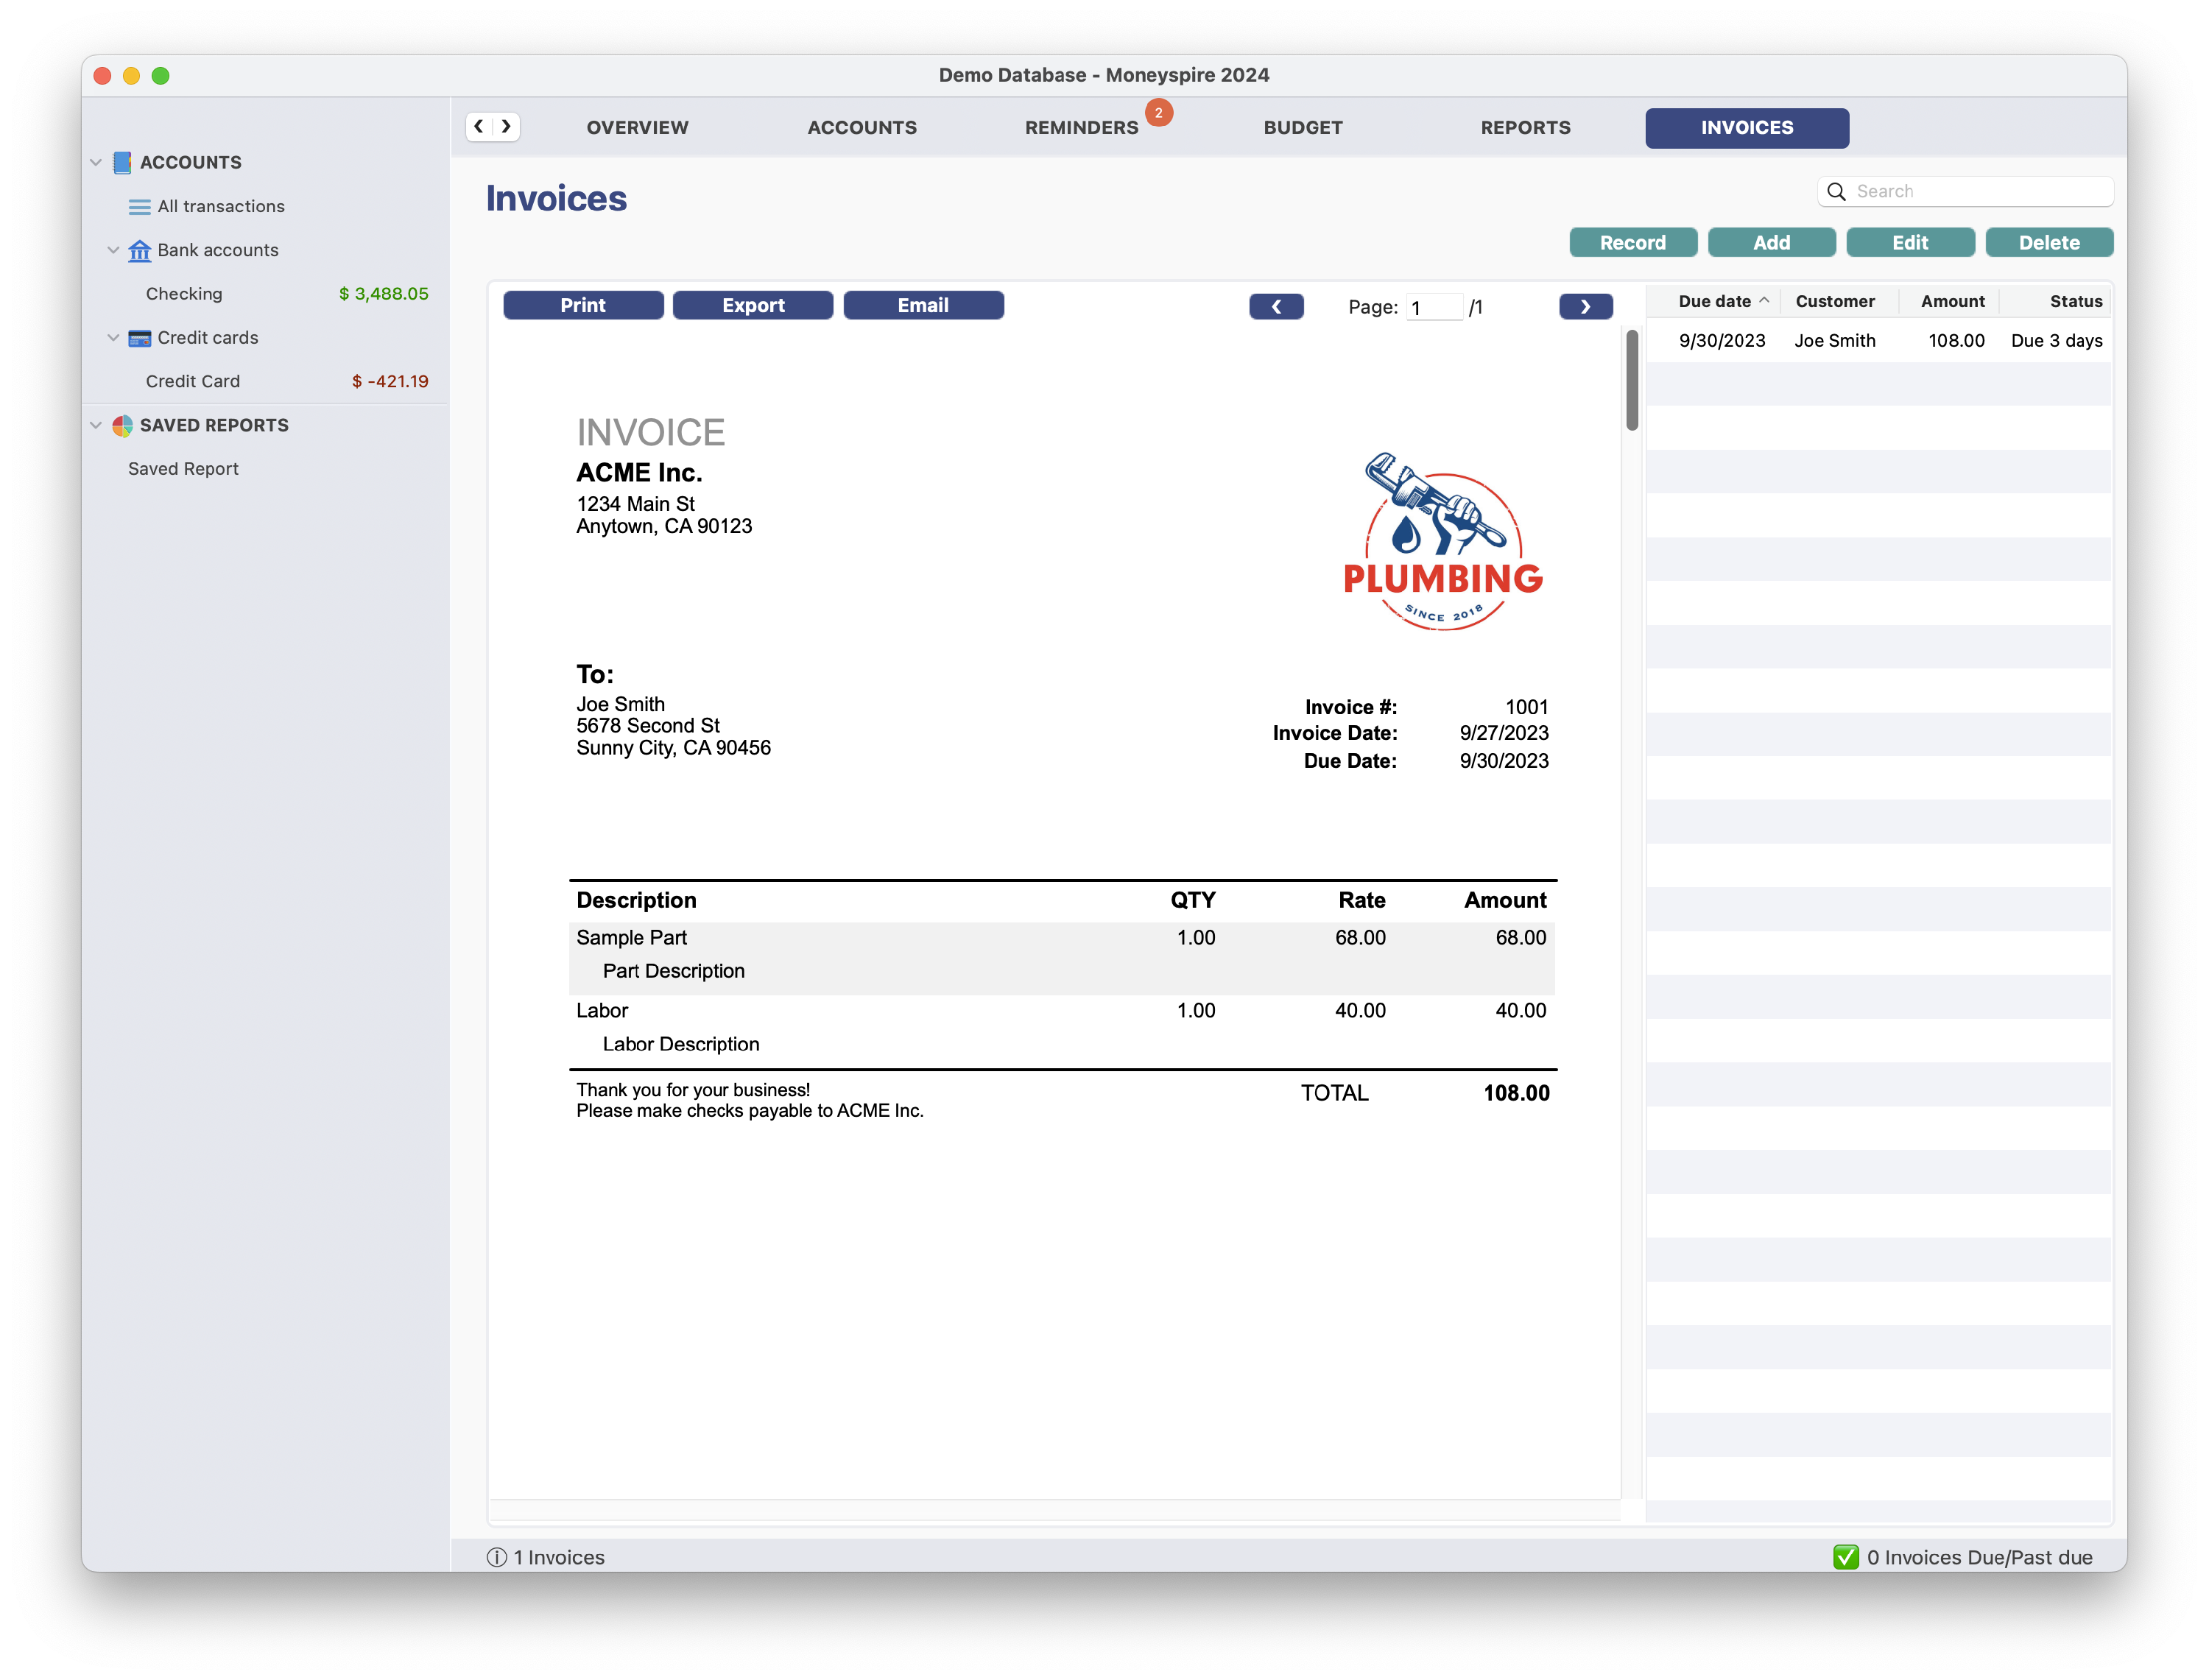Go back with the toolbar left arrow
This screenshot has width=2209, height=1680.
coord(479,126)
